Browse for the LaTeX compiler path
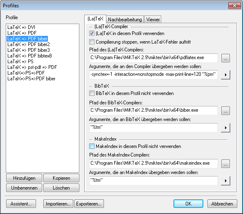 click(225, 58)
